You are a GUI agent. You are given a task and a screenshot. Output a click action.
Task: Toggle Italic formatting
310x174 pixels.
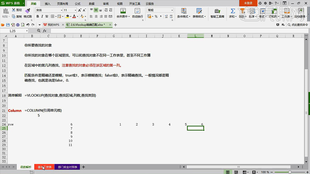pos(42,16)
